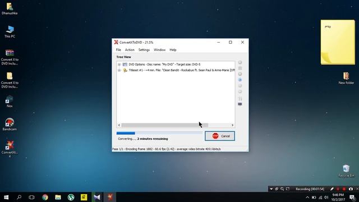Open Google Chrome from the taskbar

(45, 197)
